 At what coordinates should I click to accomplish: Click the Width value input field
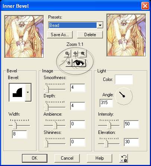19,134
